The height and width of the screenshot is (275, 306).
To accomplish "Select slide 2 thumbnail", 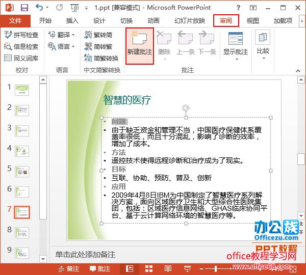I will tap(22, 111).
